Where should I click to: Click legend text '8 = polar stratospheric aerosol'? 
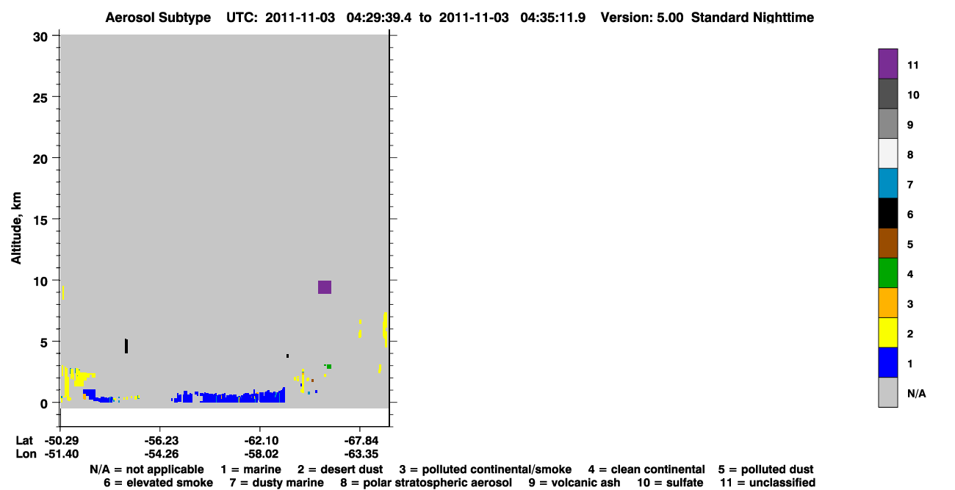click(425, 483)
